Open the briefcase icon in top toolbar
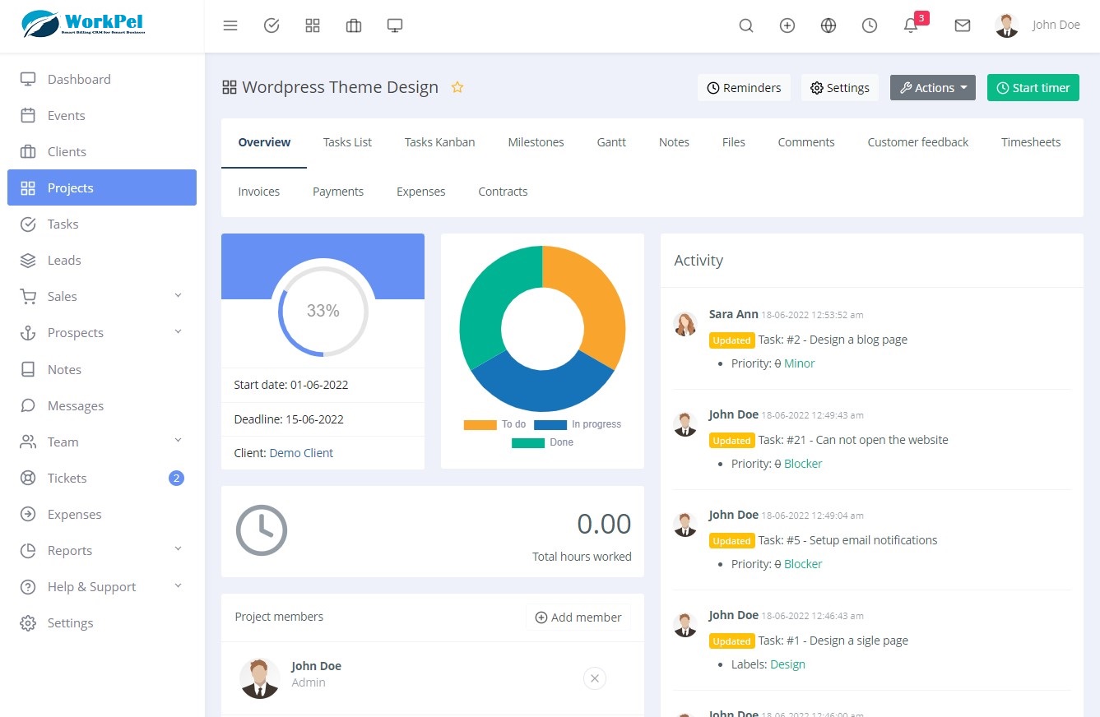1100x717 pixels. (354, 25)
